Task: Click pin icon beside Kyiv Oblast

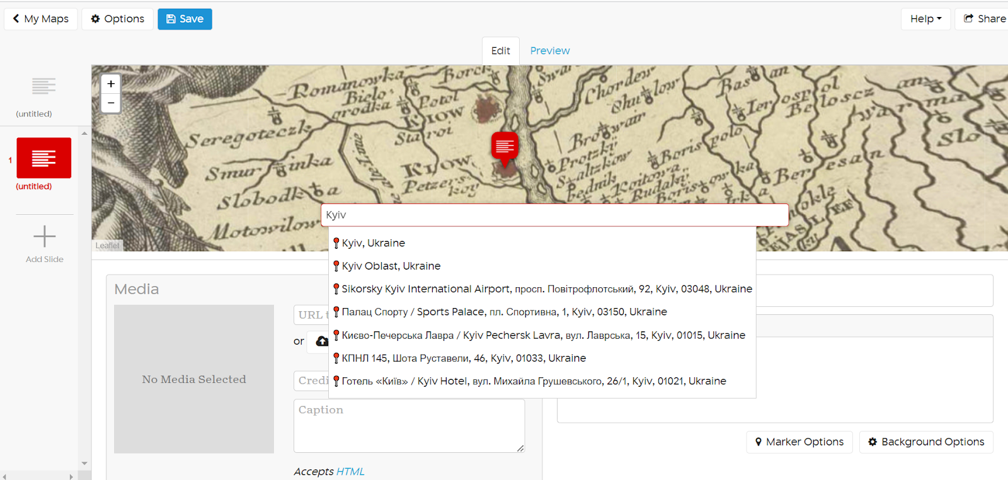Action: [336, 266]
